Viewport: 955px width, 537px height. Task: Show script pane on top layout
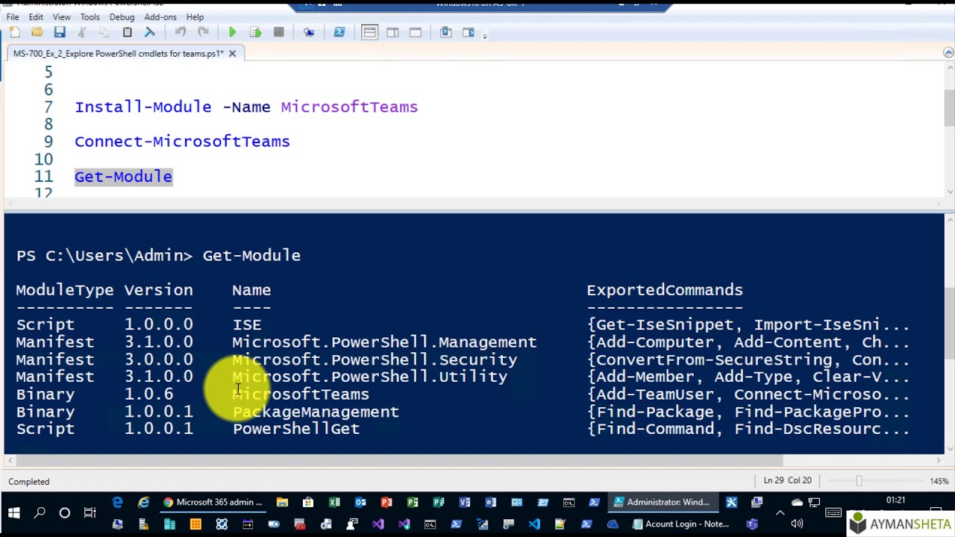[370, 32]
